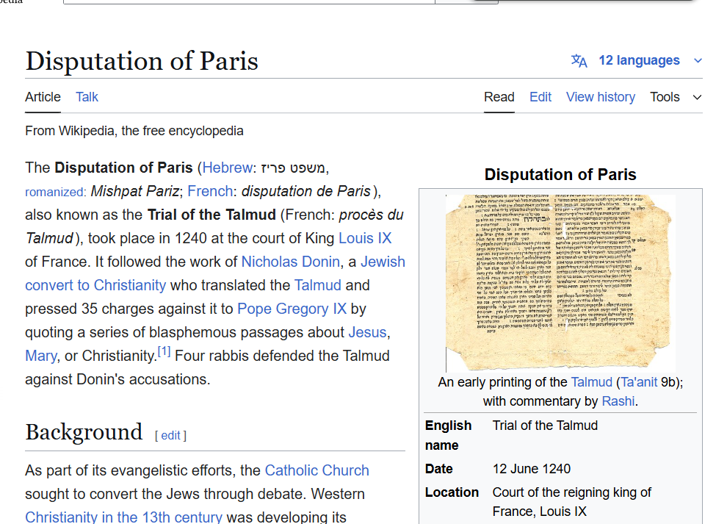716x524 pixels.
Task: Click the language translation icon
Action: pyautogui.click(x=579, y=61)
